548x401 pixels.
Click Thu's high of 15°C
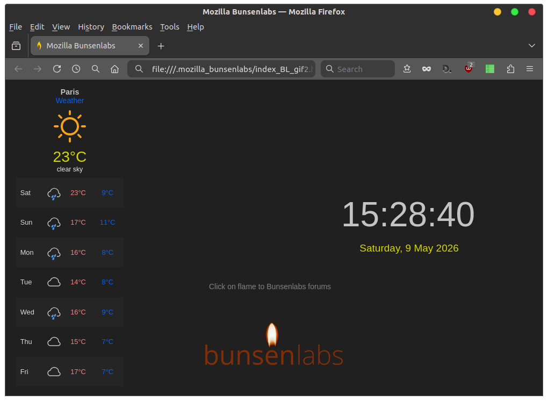pyautogui.click(x=78, y=342)
